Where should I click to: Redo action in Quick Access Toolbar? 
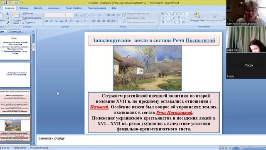coord(17,3)
